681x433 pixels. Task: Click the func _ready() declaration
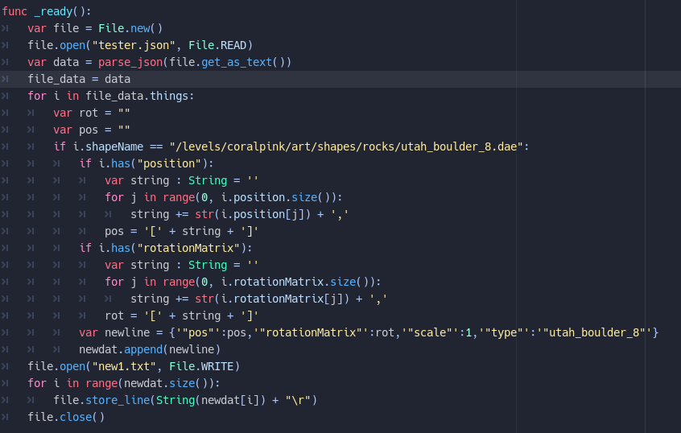[x=47, y=11]
